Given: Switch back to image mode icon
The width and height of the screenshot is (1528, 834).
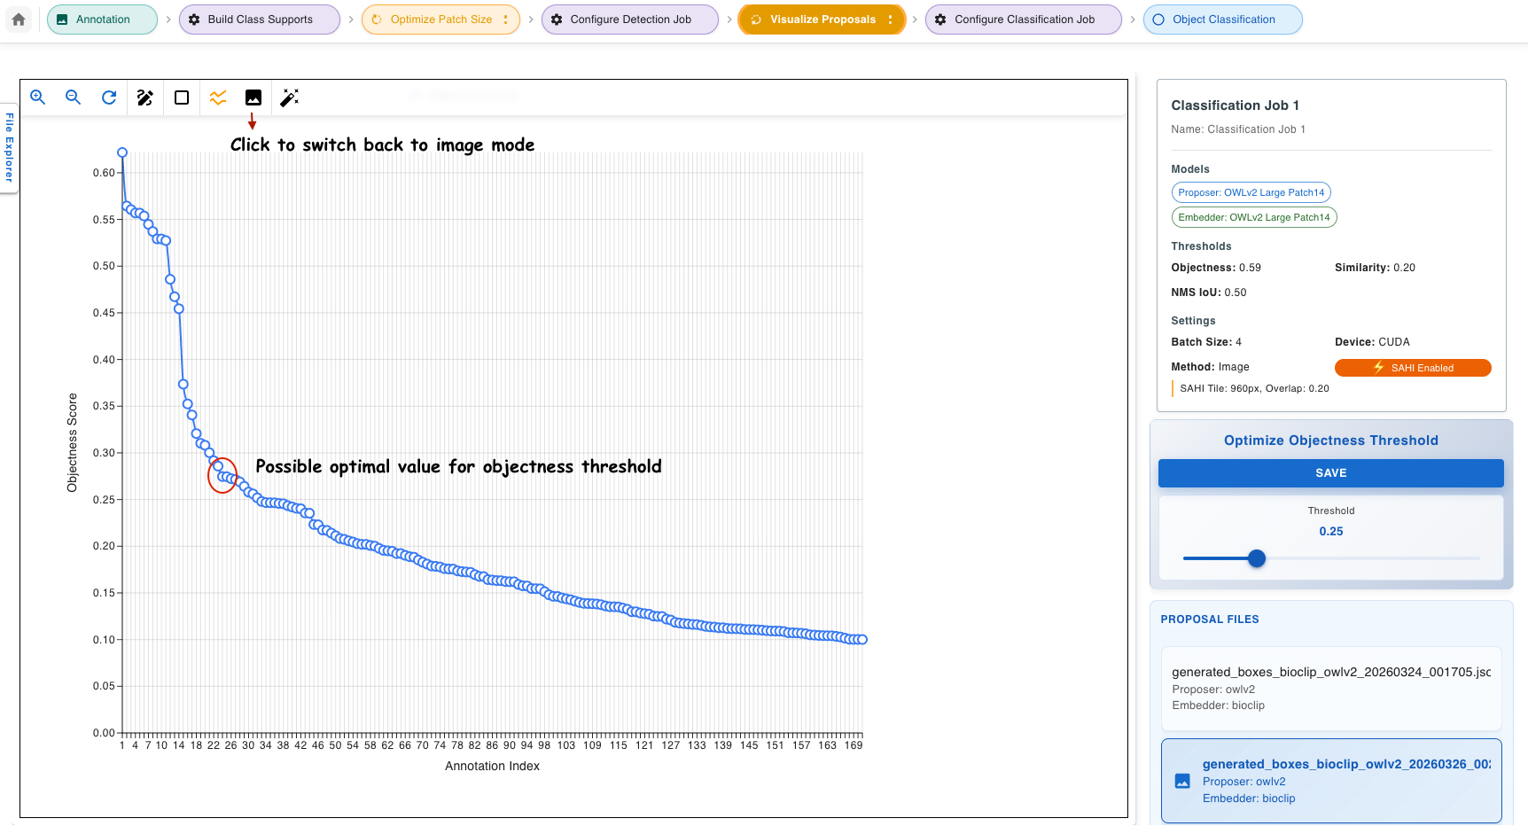Looking at the screenshot, I should coord(253,97).
